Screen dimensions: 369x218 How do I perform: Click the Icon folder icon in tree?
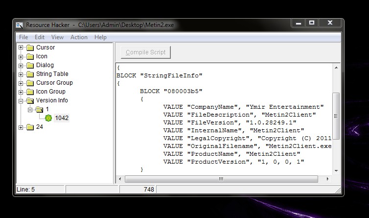(x=30, y=56)
